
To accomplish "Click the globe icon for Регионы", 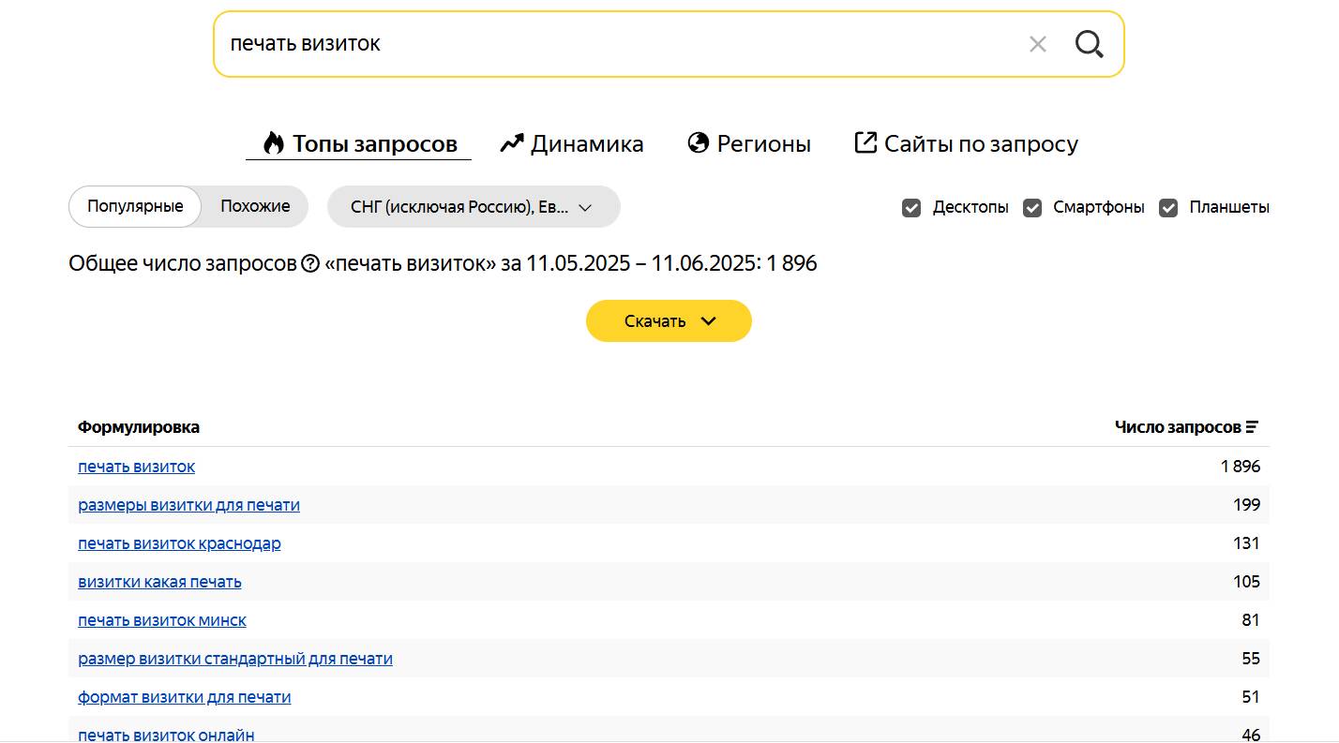I will tap(698, 143).
